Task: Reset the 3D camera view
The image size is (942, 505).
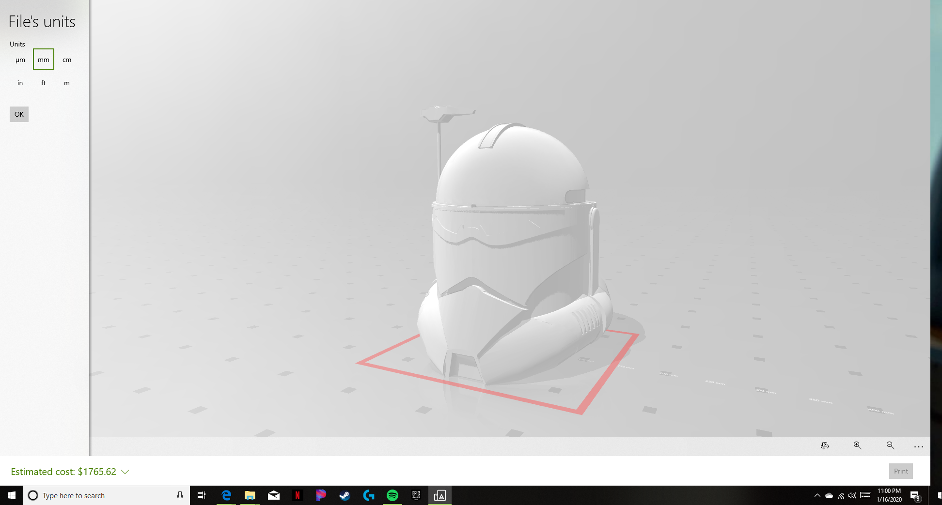Action: point(825,446)
